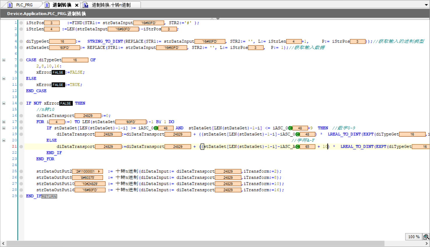
Task: Click the RETURN marker after END_IF
Action: coord(49,196)
